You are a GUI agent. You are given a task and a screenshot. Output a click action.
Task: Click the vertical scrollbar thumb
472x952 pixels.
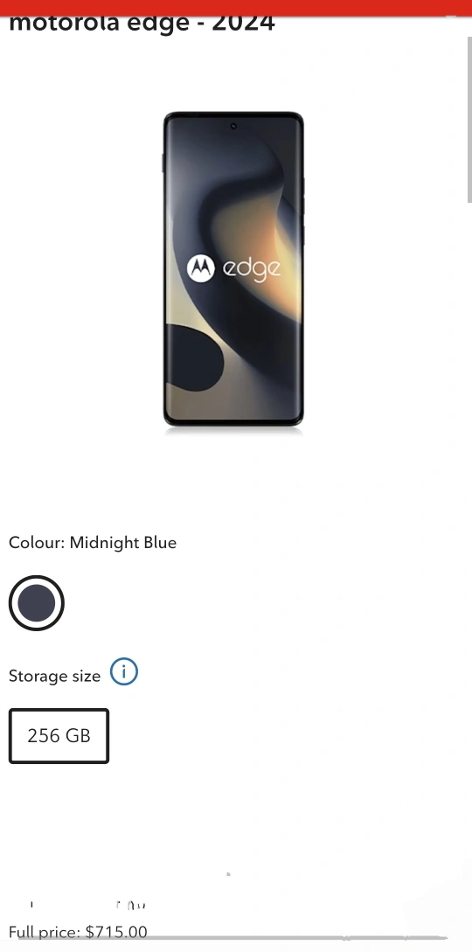[x=469, y=120]
